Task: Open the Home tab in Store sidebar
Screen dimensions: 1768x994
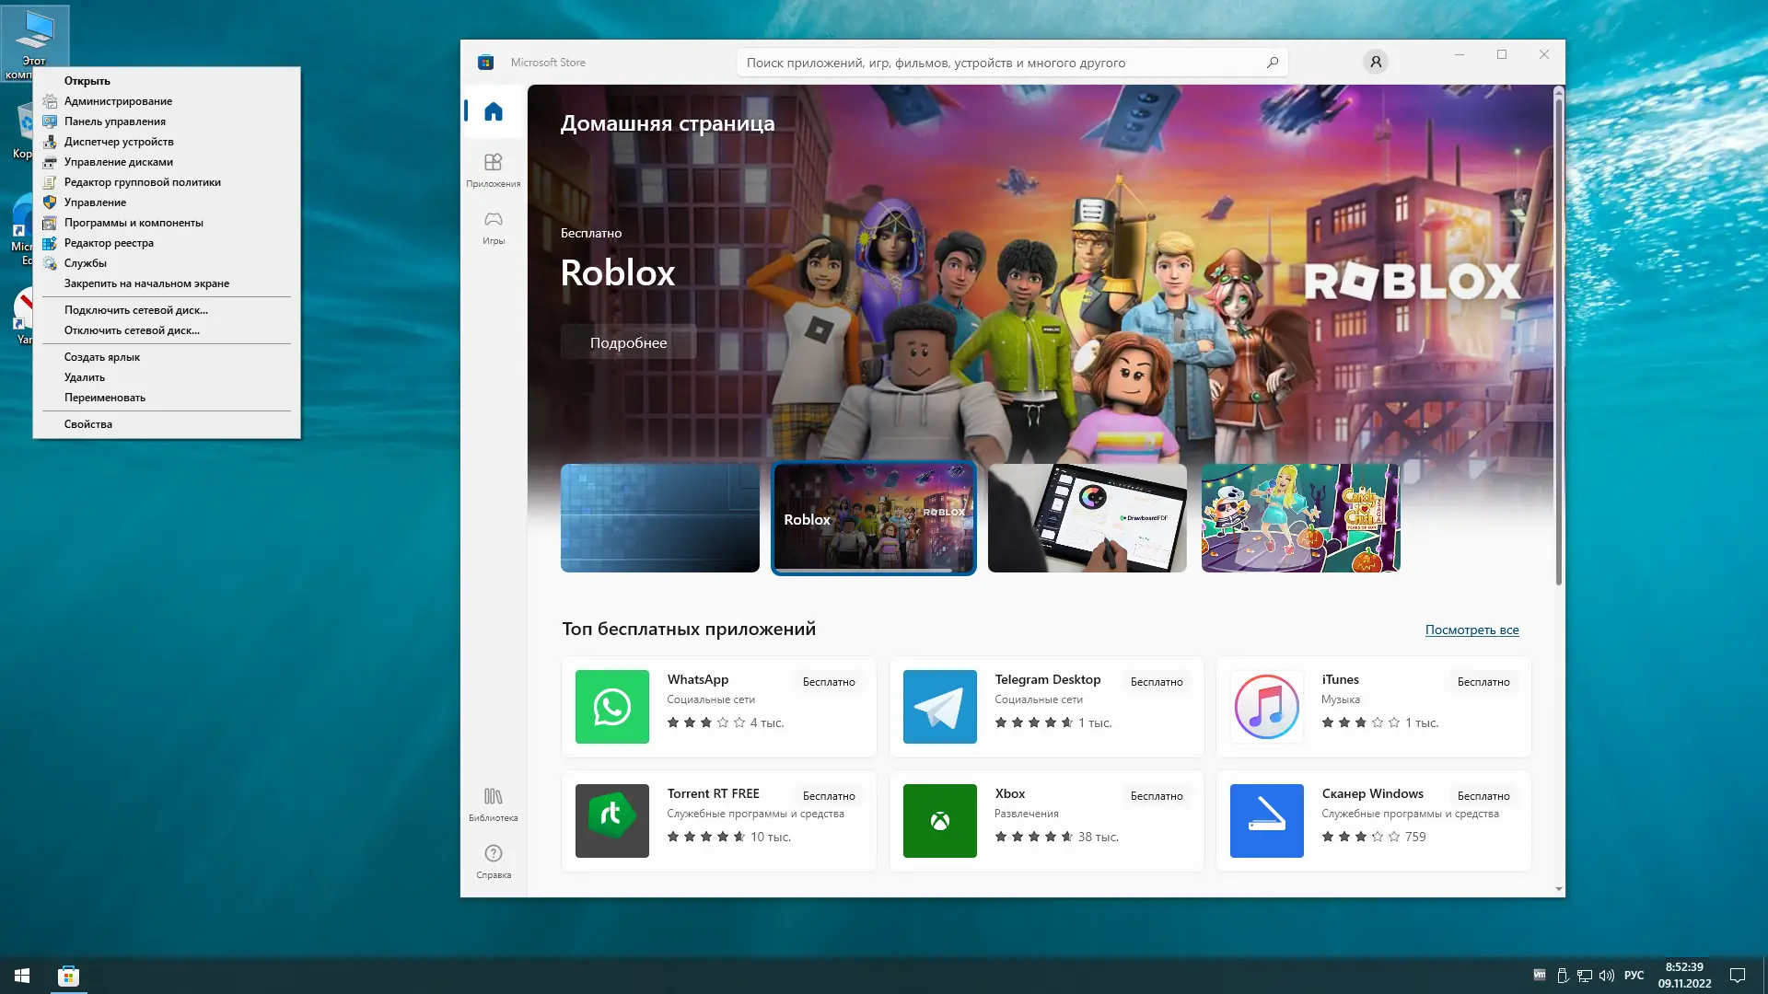Action: tap(494, 112)
